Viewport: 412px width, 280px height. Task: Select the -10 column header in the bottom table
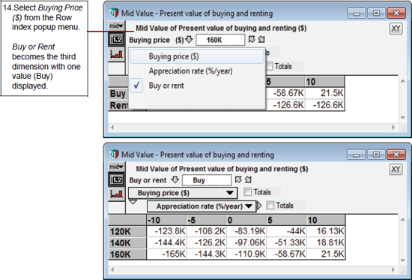coord(166,220)
